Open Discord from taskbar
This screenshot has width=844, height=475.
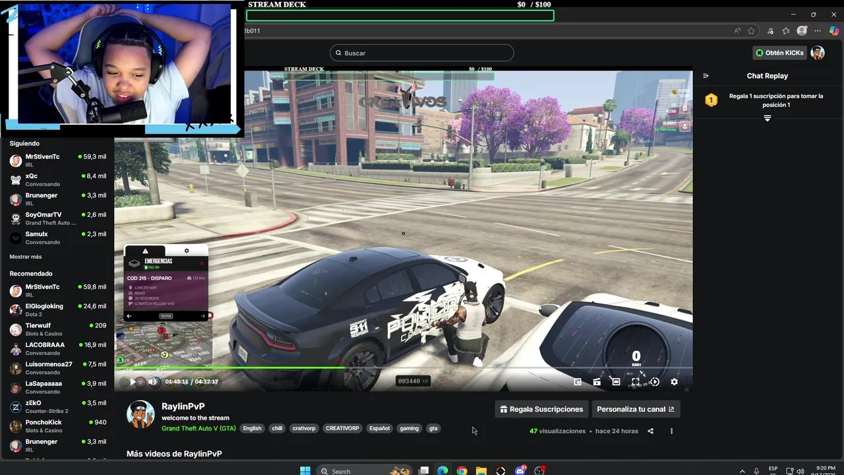[x=520, y=470]
